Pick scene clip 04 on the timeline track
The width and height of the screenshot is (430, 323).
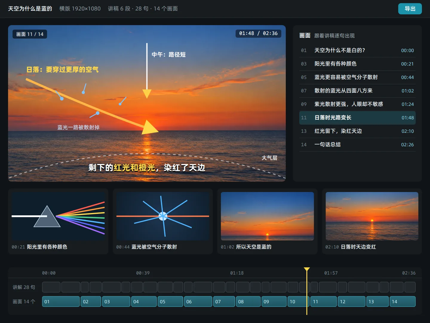(144, 301)
